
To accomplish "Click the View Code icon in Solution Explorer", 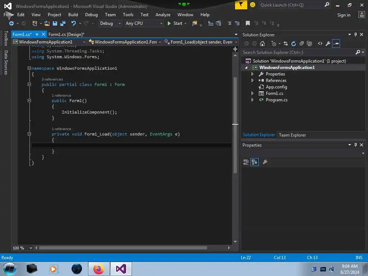I will pyautogui.click(x=320, y=43).
